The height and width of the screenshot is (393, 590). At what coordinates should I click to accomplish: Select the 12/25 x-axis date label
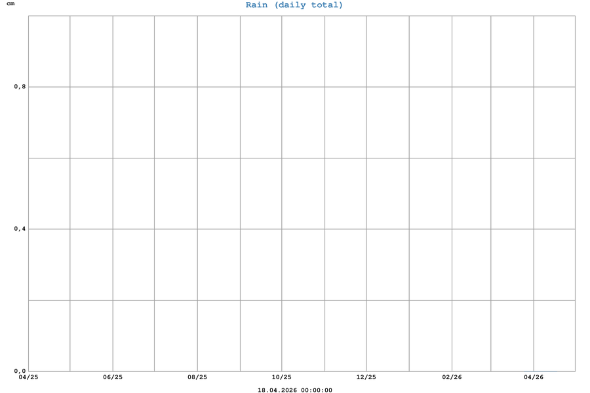click(x=366, y=377)
